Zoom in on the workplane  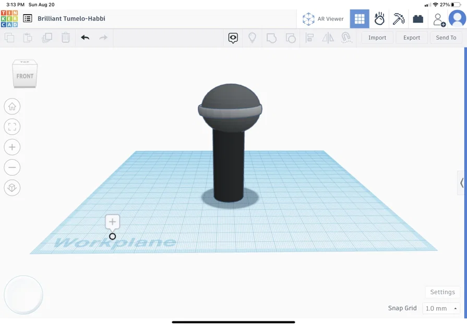click(x=12, y=147)
